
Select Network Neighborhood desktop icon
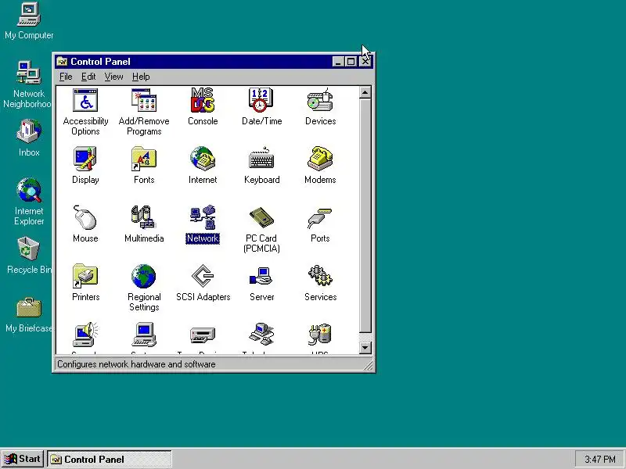click(x=28, y=84)
